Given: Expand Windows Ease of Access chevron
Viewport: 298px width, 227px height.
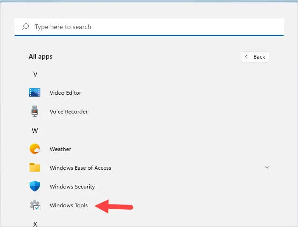Looking at the screenshot, I should pyautogui.click(x=267, y=167).
